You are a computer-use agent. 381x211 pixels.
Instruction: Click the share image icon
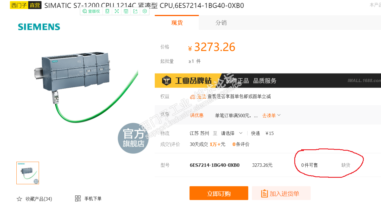click(135, 11)
